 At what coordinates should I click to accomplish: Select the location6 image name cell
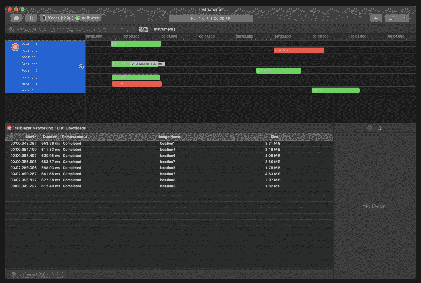tap(168, 156)
